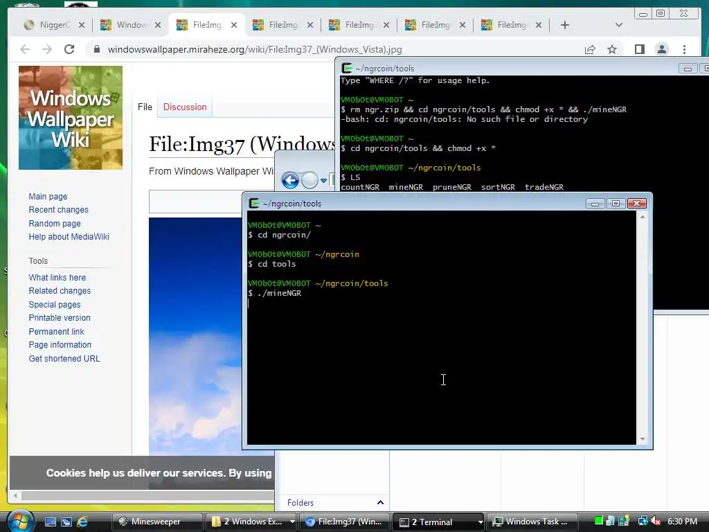Viewport: 709px width, 532px height.
Task: Open Special pages link
Action: tap(54, 305)
